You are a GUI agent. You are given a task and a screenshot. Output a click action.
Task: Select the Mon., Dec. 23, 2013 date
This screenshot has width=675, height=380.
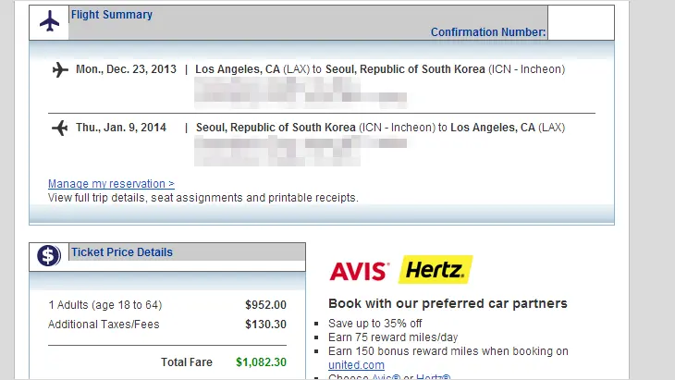tap(124, 69)
